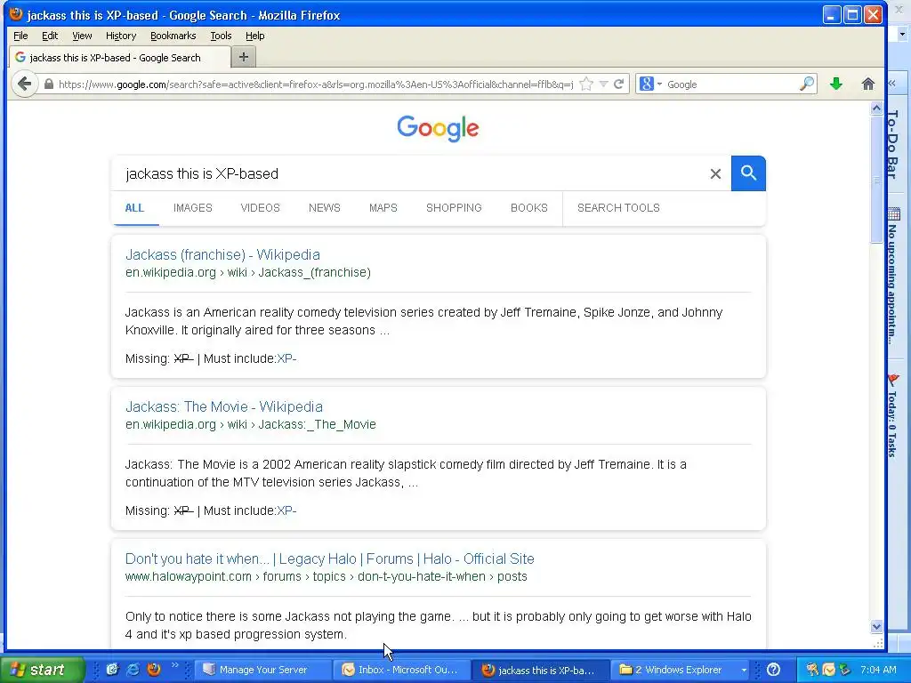This screenshot has width=911, height=683.
Task: Switch to the SHOPPING results tab
Action: point(454,208)
